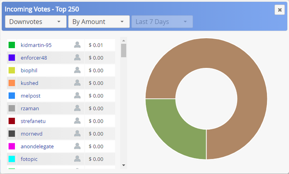289x174 pixels.
Task: Click purple swatch next to enforcer48
Action: click(x=12, y=58)
